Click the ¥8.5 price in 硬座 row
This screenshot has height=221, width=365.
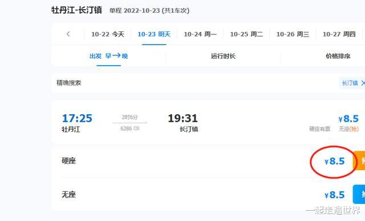[x=335, y=161]
